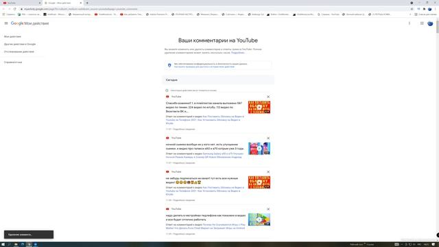Delete the comment 'не забудь подписаться на канал'

click(268, 172)
